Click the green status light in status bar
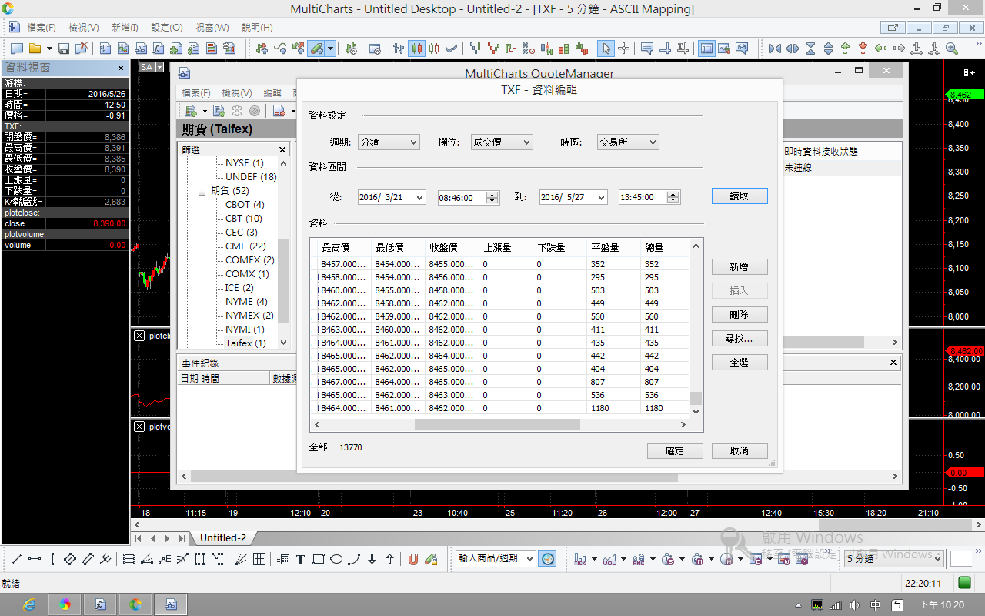Image resolution: width=985 pixels, height=616 pixels. pyautogui.click(x=964, y=583)
